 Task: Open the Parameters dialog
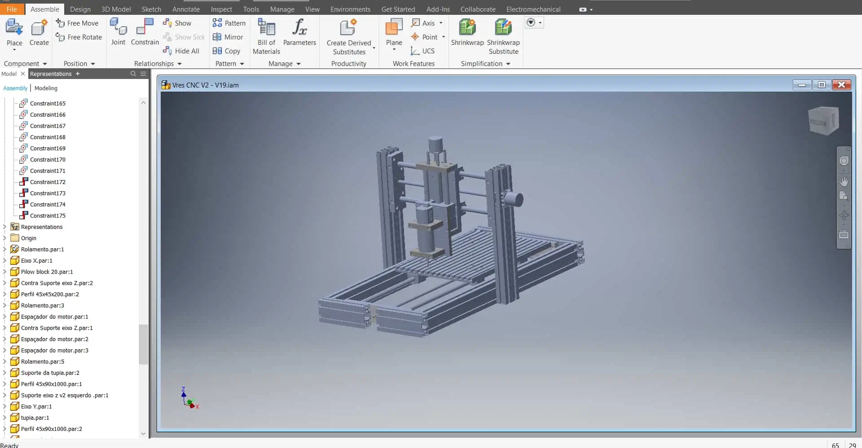[300, 31]
